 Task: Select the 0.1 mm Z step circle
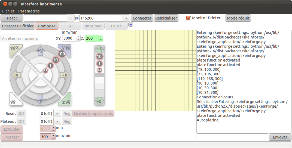tap(99, 70)
